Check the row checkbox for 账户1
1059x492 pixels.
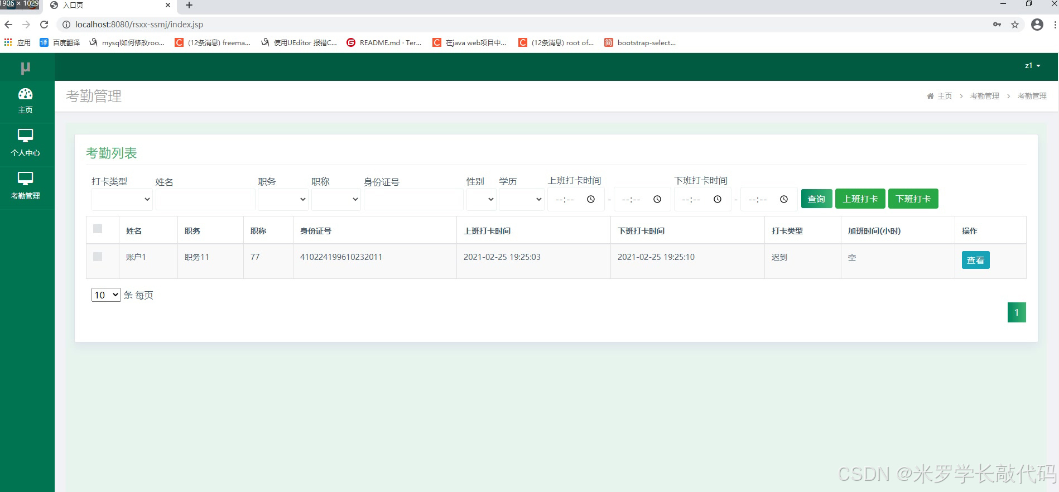coord(98,257)
